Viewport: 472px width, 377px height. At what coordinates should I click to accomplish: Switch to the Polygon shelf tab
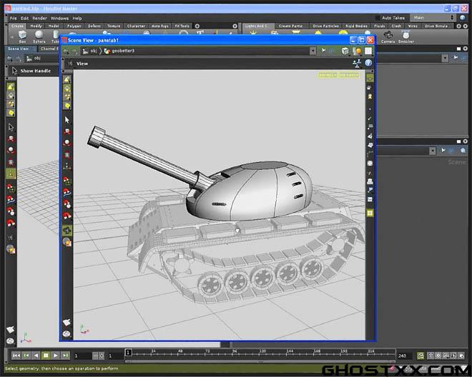[x=74, y=26]
